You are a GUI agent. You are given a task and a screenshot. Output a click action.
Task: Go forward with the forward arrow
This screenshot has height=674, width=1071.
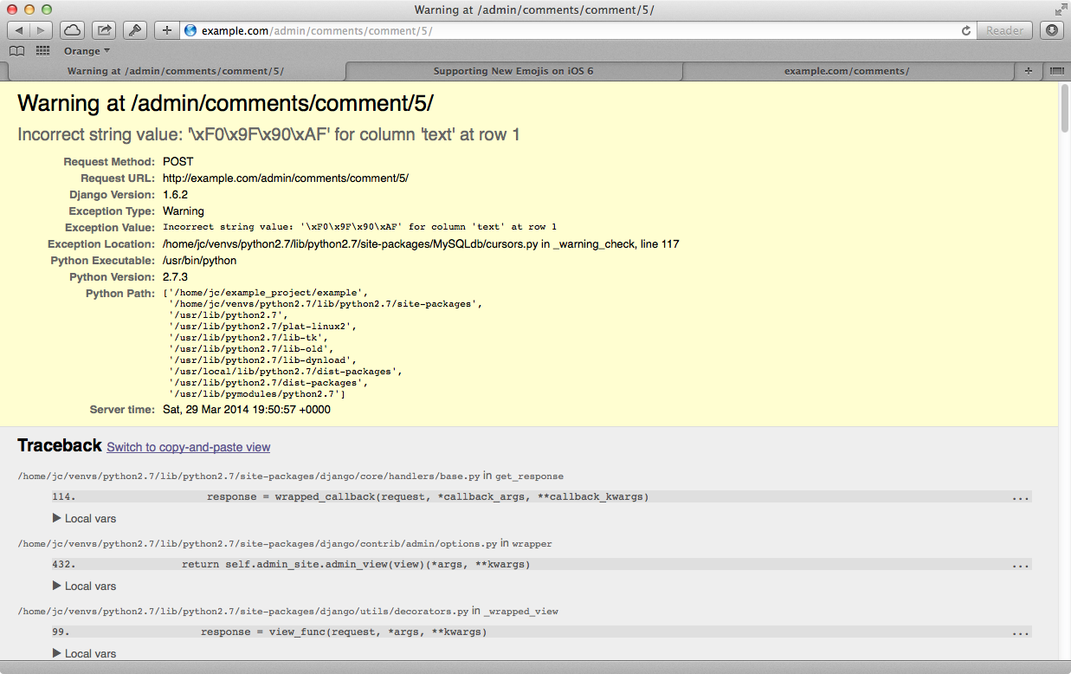(42, 30)
